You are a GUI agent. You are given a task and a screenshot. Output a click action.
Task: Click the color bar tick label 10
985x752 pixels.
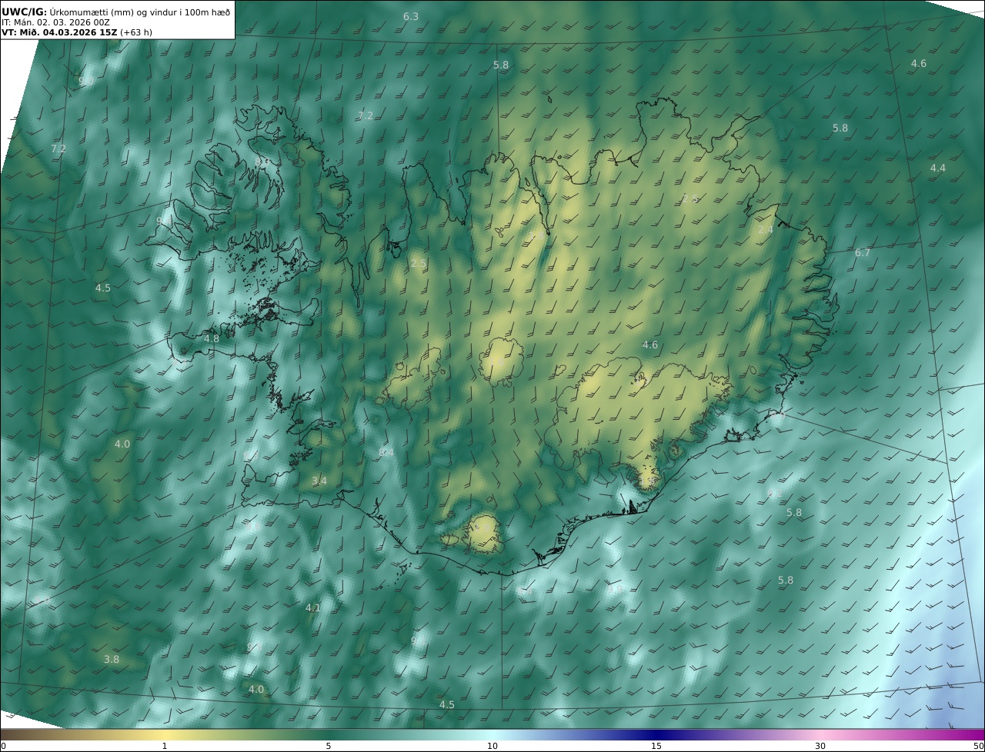(x=492, y=746)
